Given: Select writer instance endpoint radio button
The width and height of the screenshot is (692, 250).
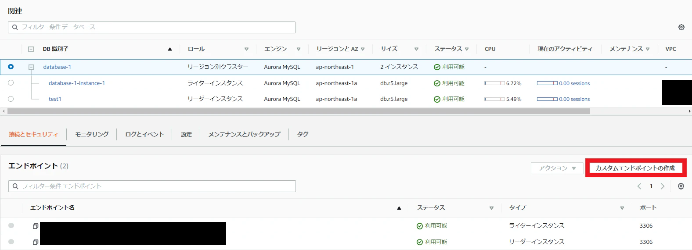Looking at the screenshot, I should [11, 225].
